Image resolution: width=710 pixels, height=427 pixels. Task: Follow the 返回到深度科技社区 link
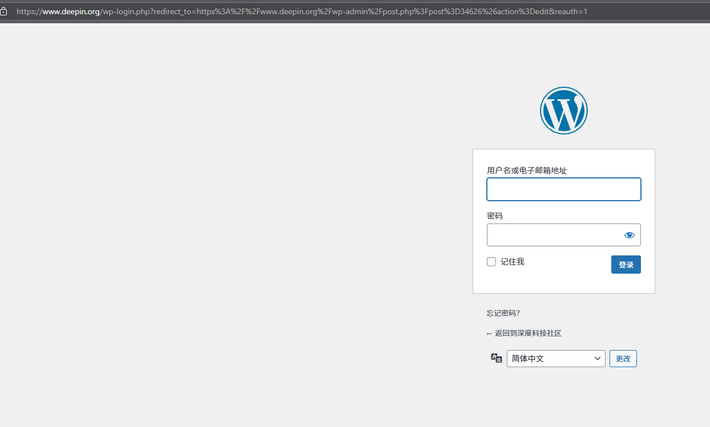(524, 333)
